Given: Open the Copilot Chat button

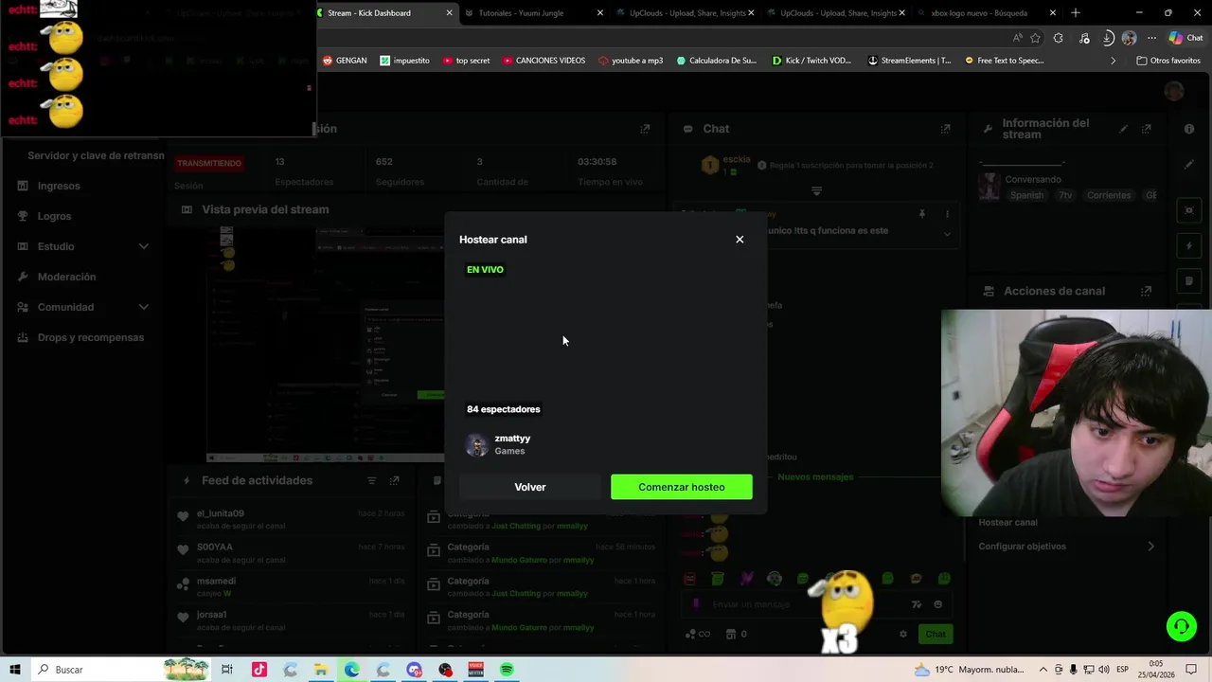Looking at the screenshot, I should (1186, 38).
